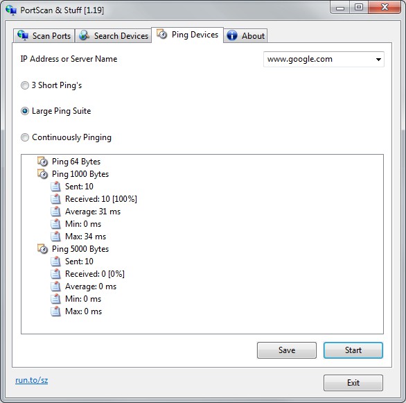Select the Ping 1000 Bytes tree node

80,174
